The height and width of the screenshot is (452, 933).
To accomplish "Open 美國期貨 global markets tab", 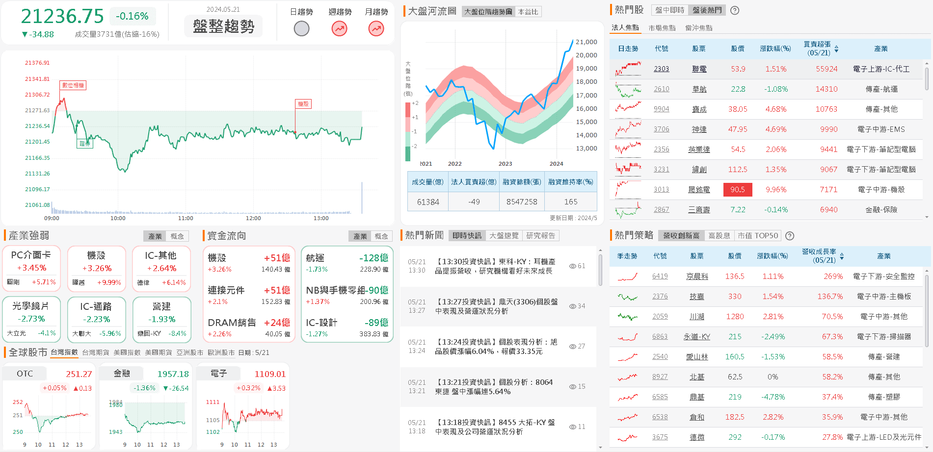I will coord(159,352).
